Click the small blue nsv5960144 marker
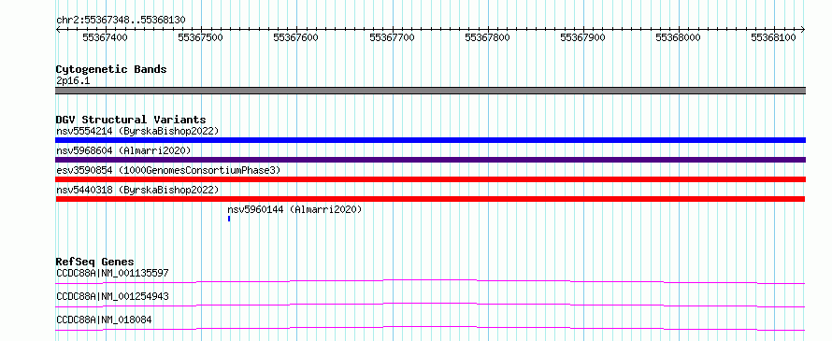832x341 pixels. (x=229, y=219)
